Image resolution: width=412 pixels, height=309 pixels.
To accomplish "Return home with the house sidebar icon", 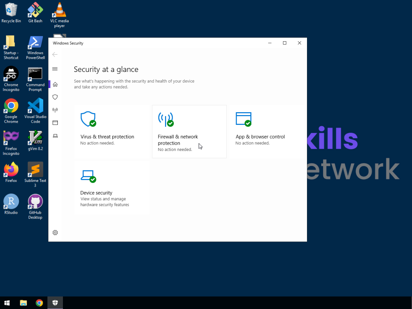I will (55, 84).
